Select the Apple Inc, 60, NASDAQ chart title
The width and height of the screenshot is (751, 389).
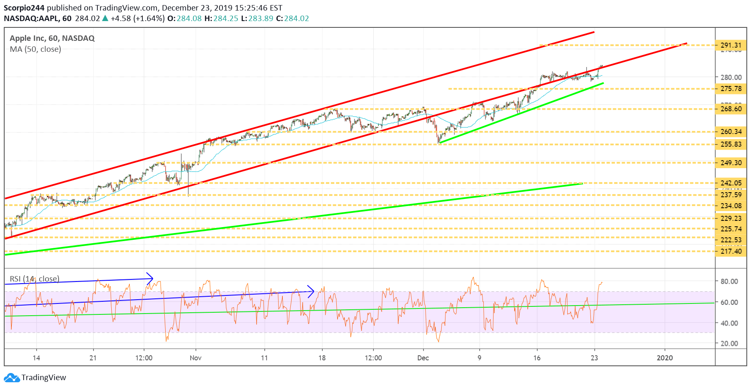tap(52, 38)
